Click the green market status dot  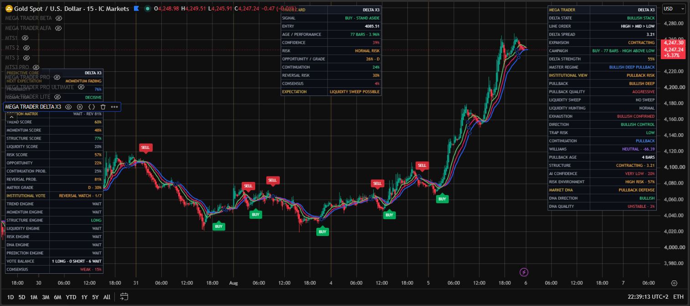[x=147, y=9]
